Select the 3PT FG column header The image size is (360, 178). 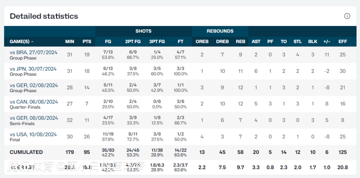157,42
